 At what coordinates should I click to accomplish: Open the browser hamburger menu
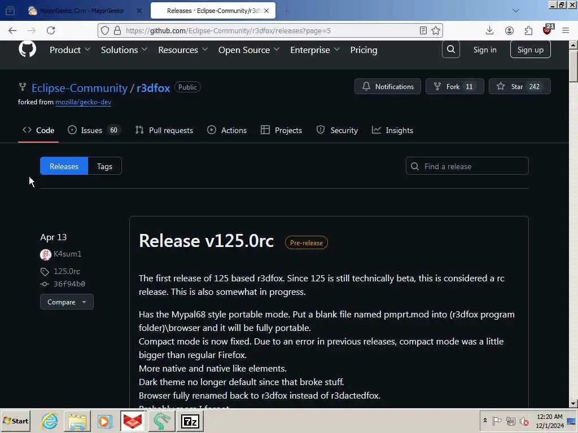(566, 30)
